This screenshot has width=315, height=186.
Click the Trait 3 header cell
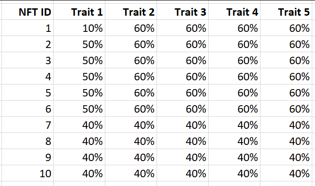tap(190, 12)
